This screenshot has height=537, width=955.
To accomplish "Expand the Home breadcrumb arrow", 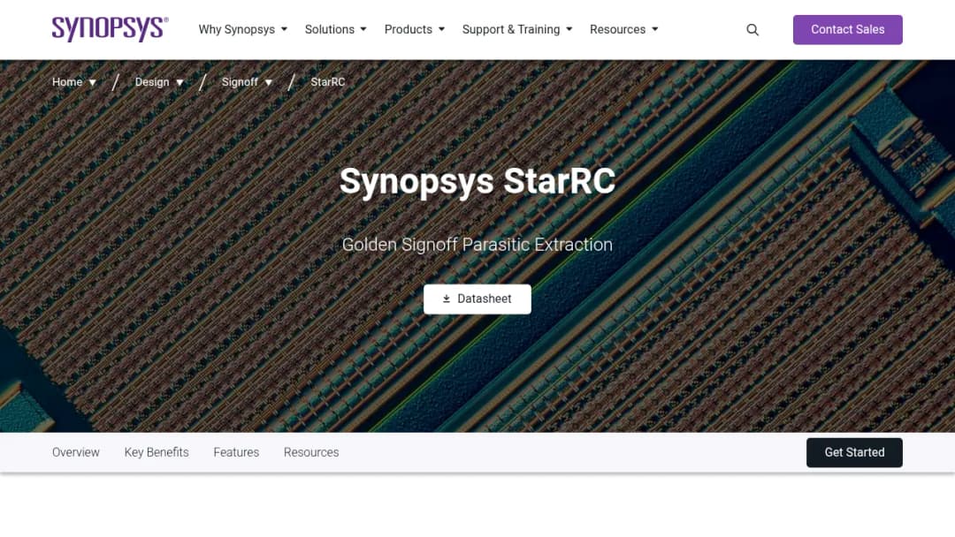I will (x=93, y=82).
